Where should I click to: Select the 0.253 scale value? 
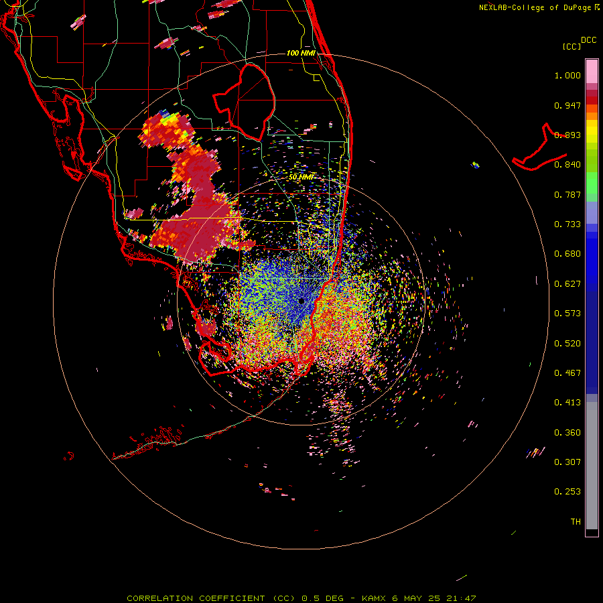click(567, 492)
